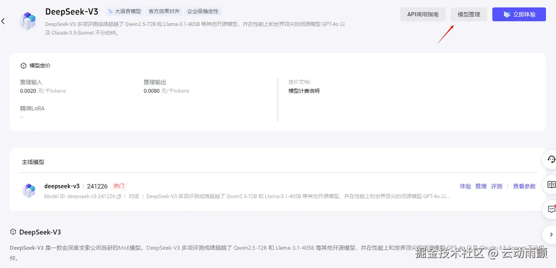Click the 官方效果对齐 tag
This screenshot has height=268, width=556.
pyautogui.click(x=164, y=11)
